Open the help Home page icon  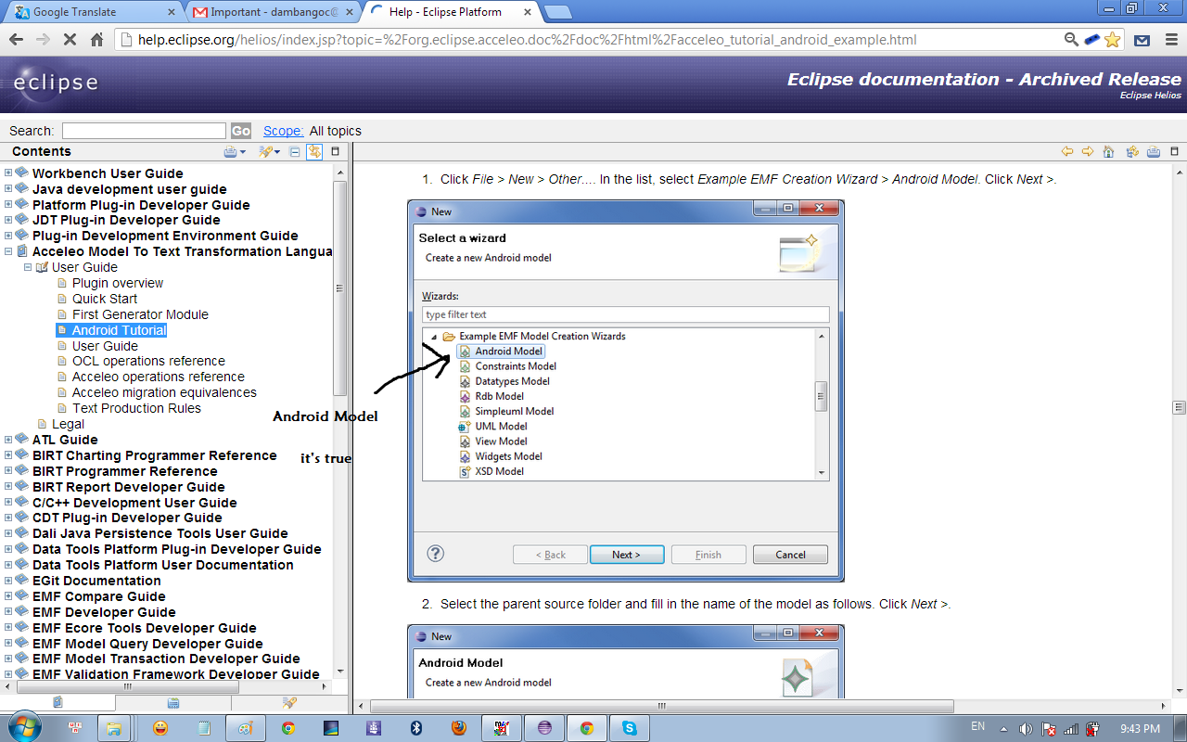pos(1109,151)
